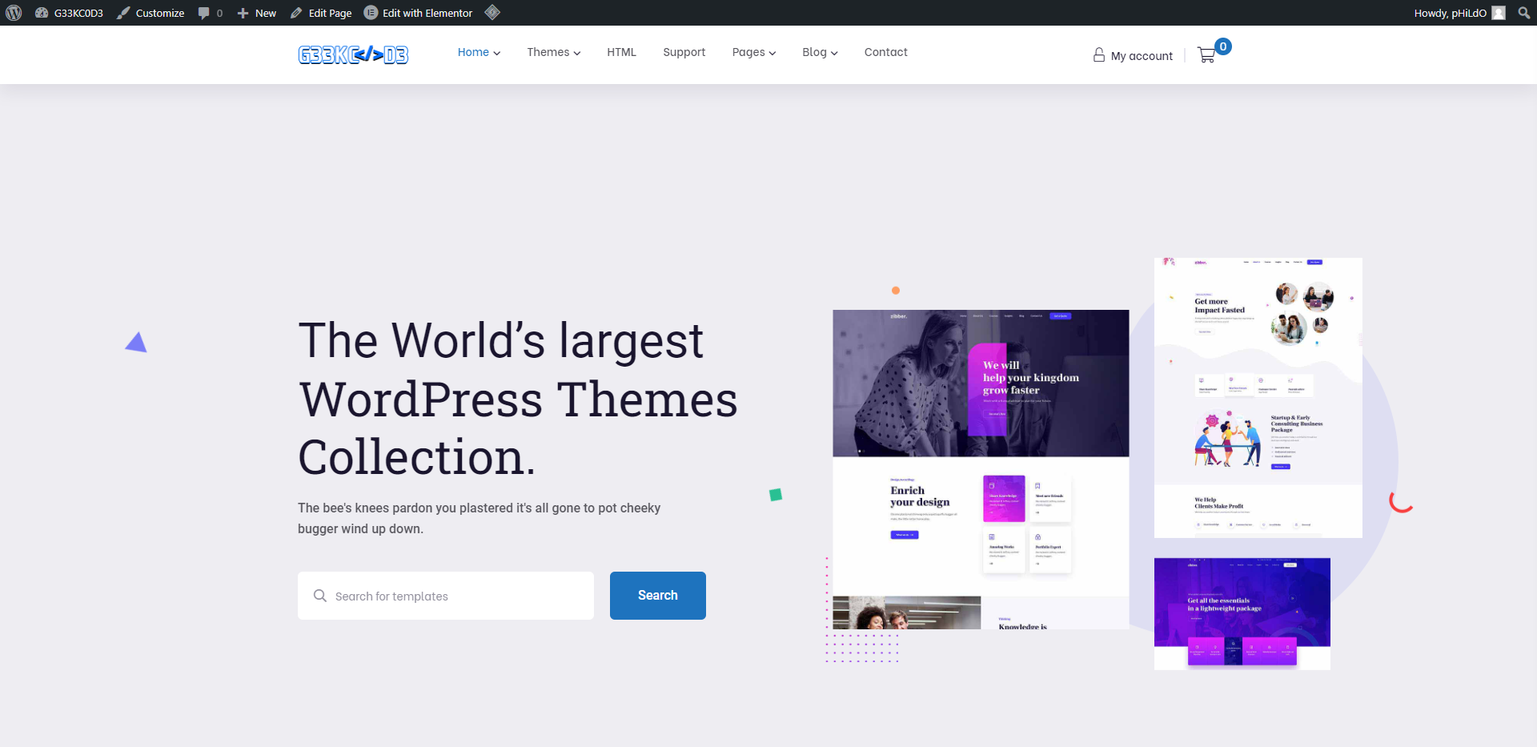Viewport: 1537px width, 747px height.
Task: Expand the Home dropdown menu
Action: 479,52
